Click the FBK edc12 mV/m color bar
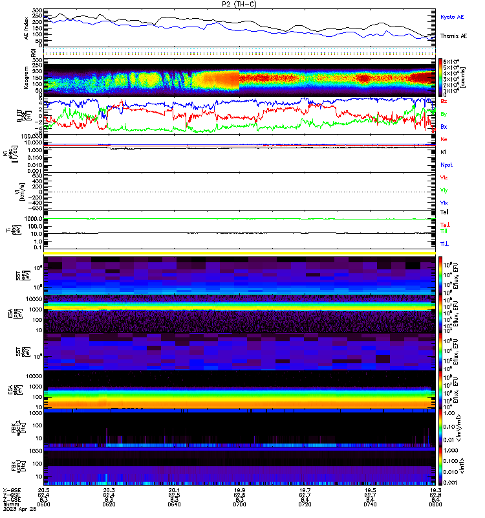Screen dimensions: 485x518 click(x=440, y=428)
